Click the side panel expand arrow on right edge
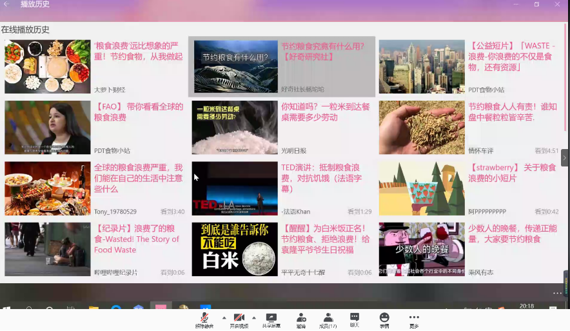 565,157
